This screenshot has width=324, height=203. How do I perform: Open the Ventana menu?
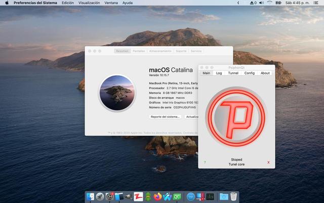[111, 3]
